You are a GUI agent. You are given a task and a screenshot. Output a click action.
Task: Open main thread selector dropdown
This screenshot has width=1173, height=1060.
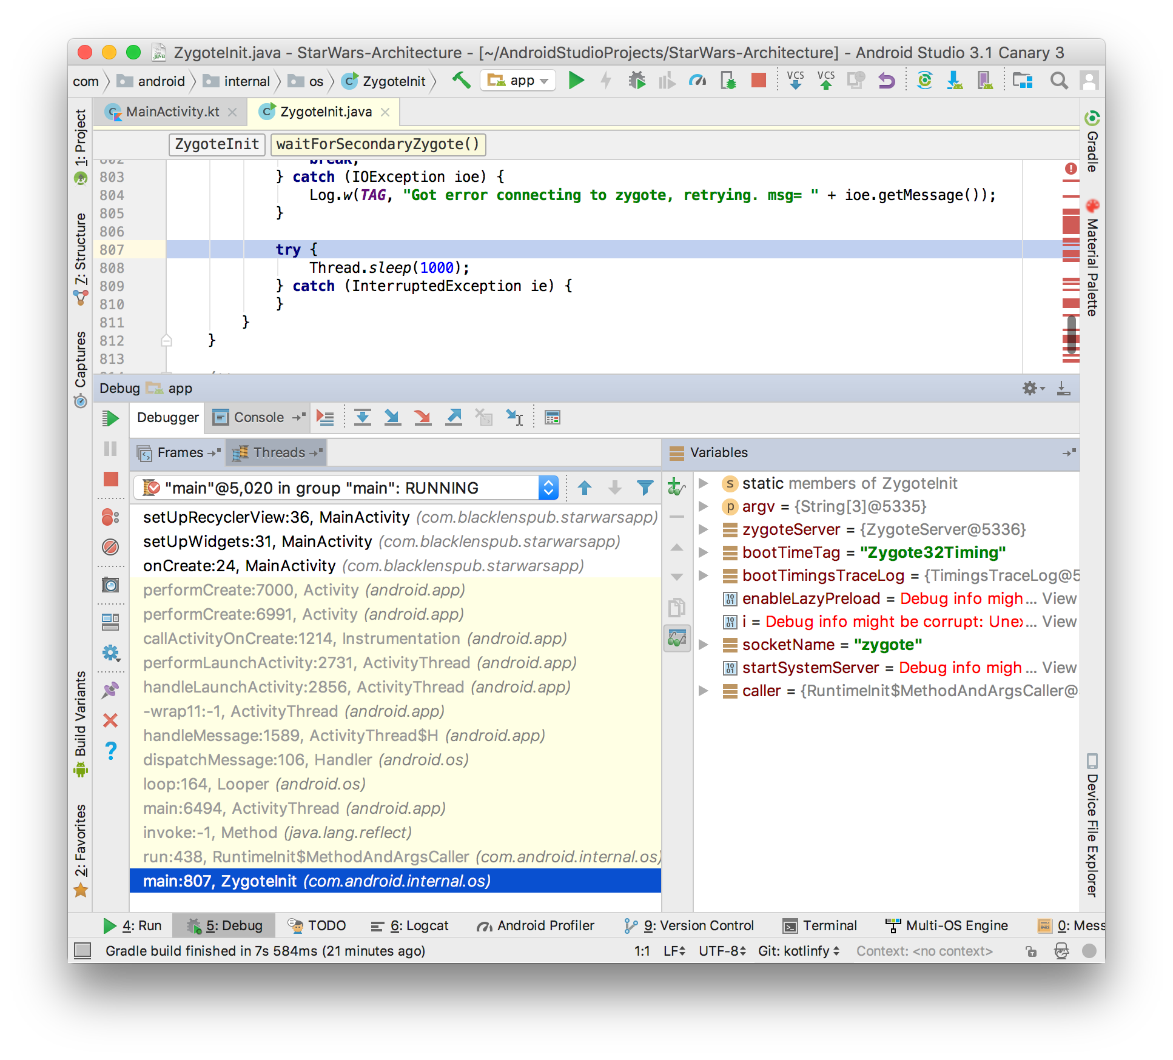click(x=346, y=488)
